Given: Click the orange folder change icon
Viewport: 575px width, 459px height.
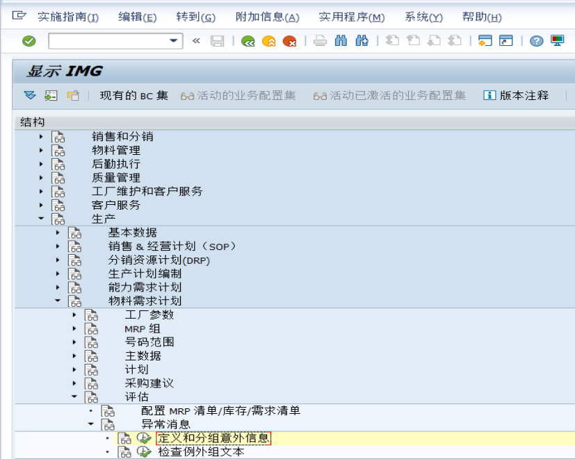Looking at the screenshot, I should [73, 96].
